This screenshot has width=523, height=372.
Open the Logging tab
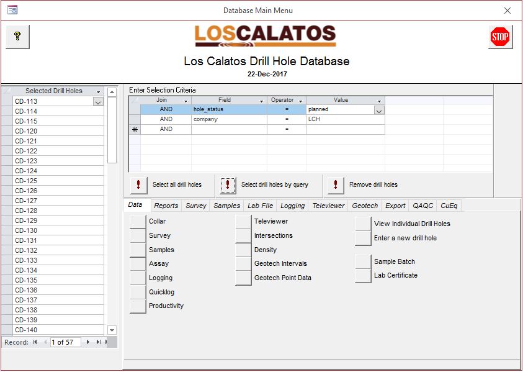click(292, 206)
